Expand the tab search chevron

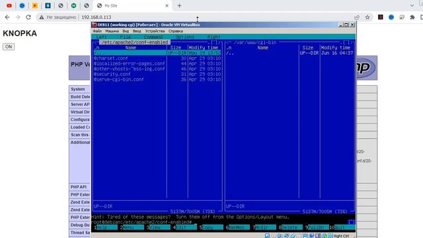412,5
